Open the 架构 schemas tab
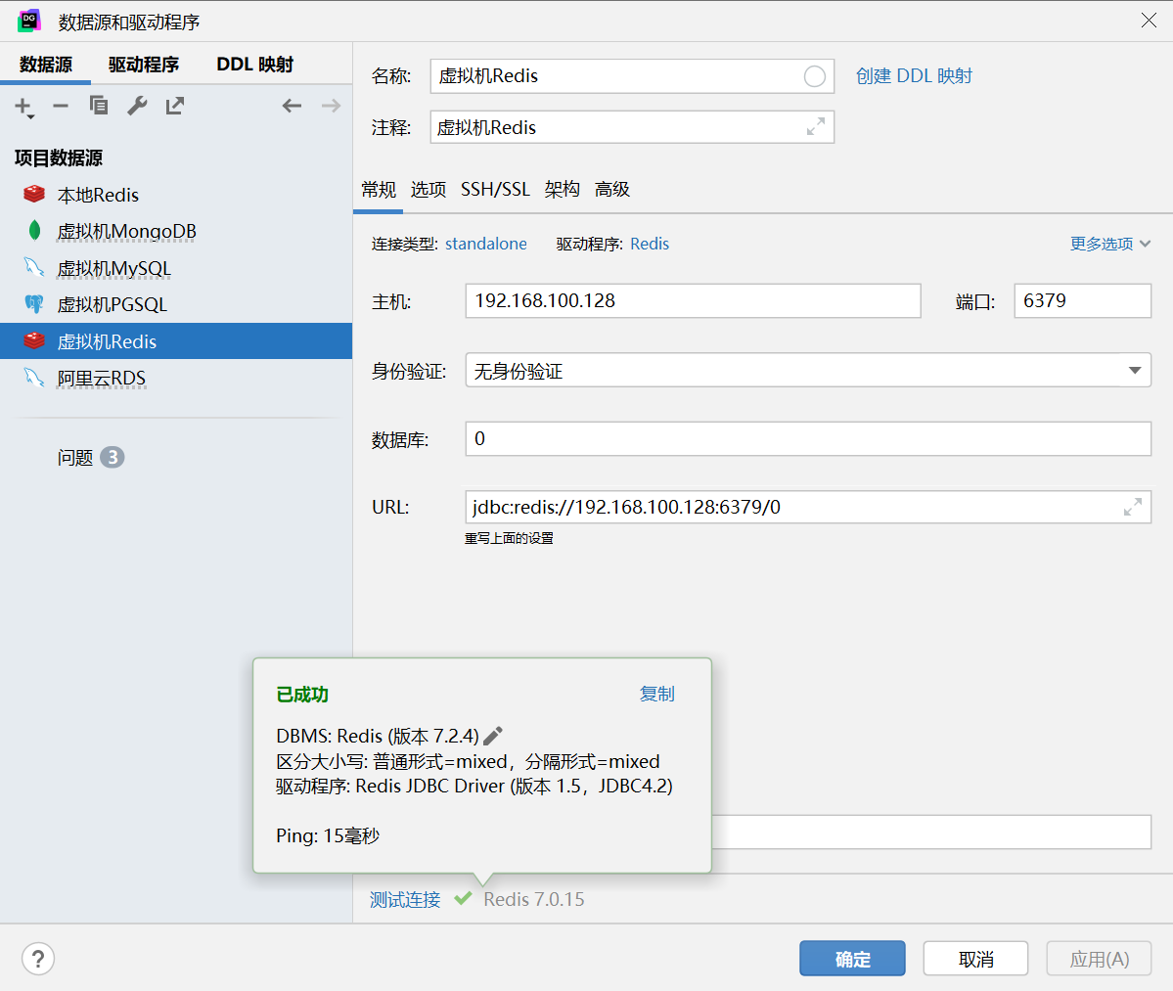This screenshot has width=1173, height=991. click(563, 189)
